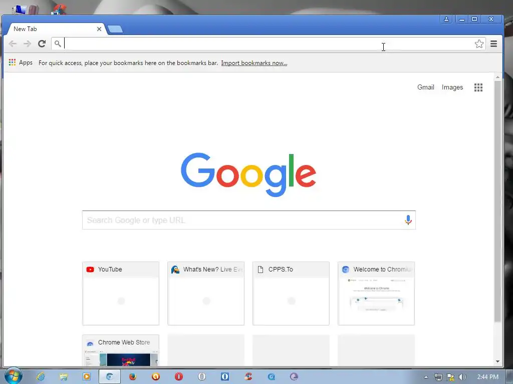Open the Welcome to Chromium tile
Viewport: 513px width, 384px height.
[x=376, y=293]
